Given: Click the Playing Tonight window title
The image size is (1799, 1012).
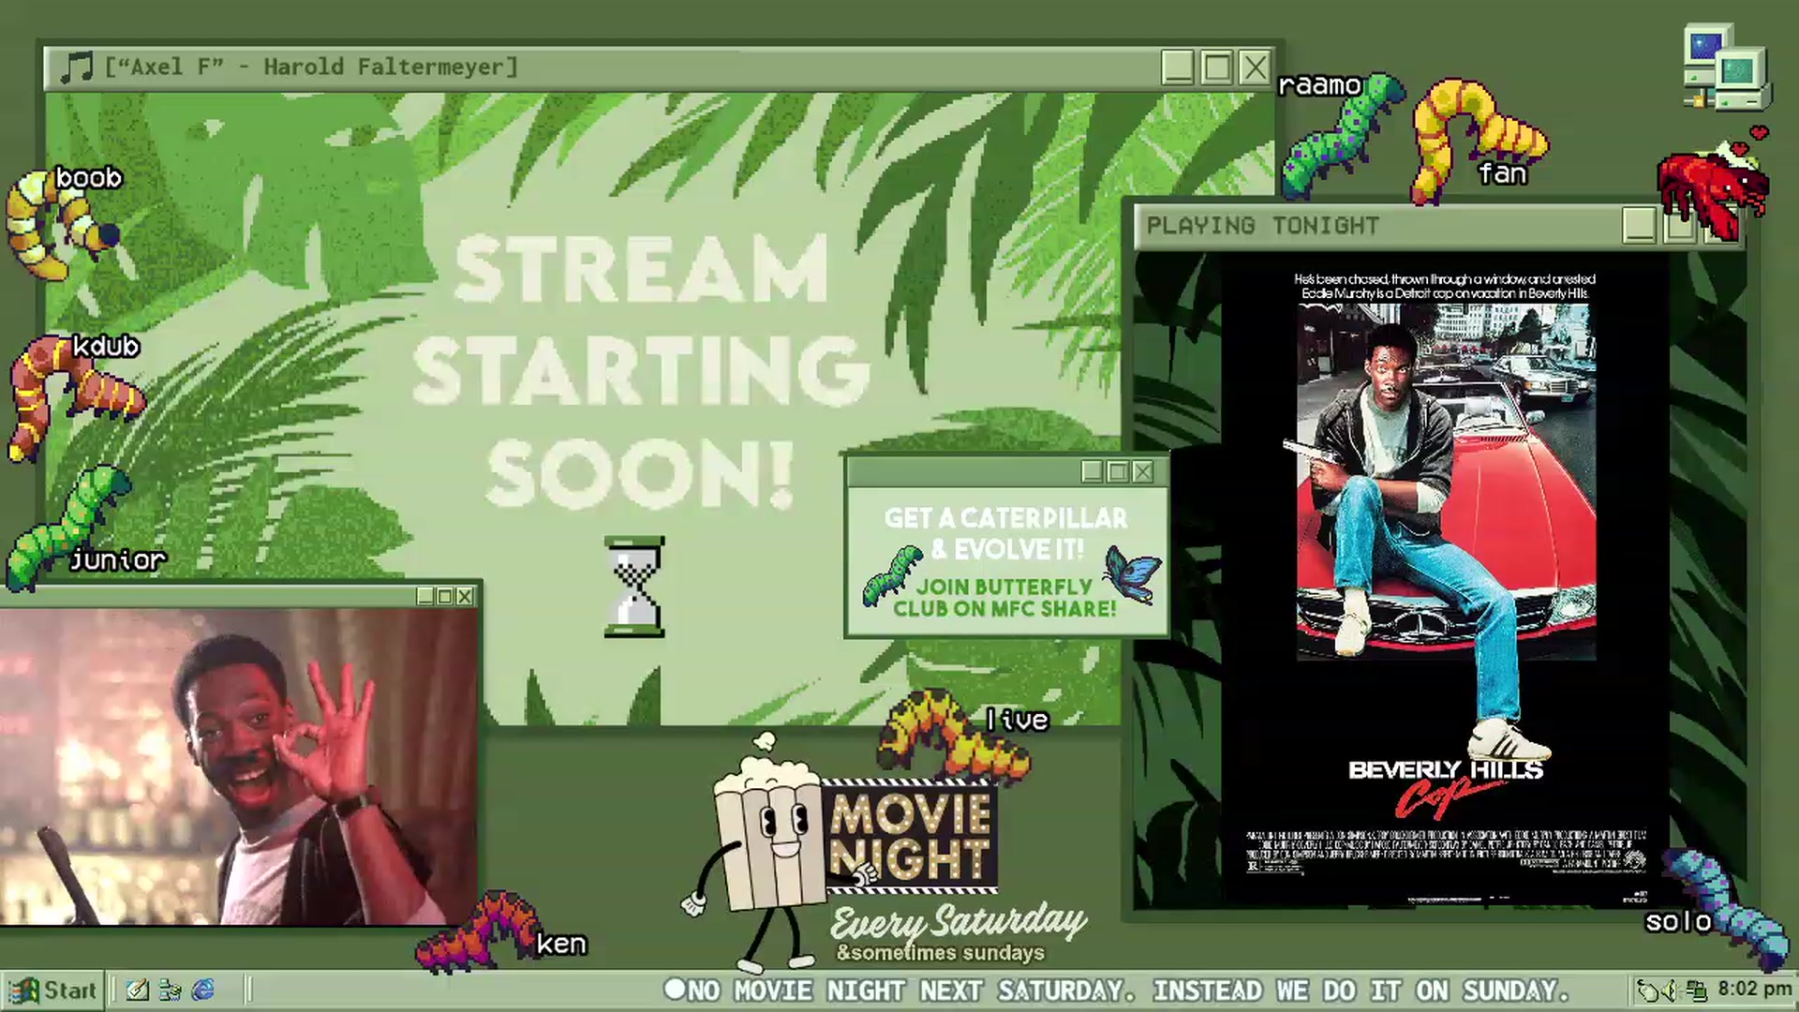Looking at the screenshot, I should 1263,226.
